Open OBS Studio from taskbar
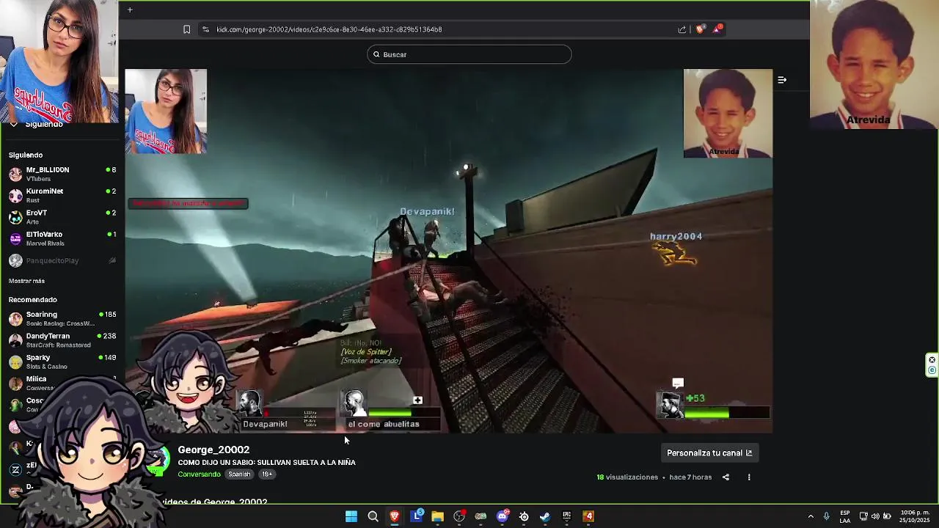Viewport: 939px width, 528px height. pyautogui.click(x=459, y=516)
